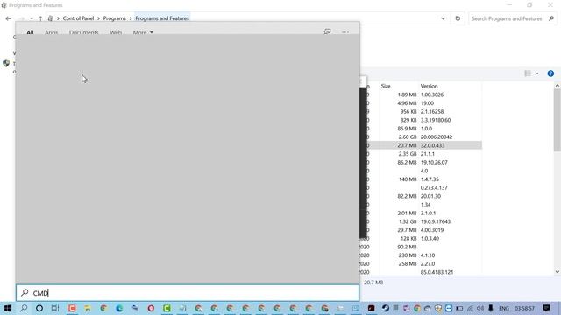Click the Back arrow in Programs and Features
The height and width of the screenshot is (315, 561).
click(x=9, y=18)
